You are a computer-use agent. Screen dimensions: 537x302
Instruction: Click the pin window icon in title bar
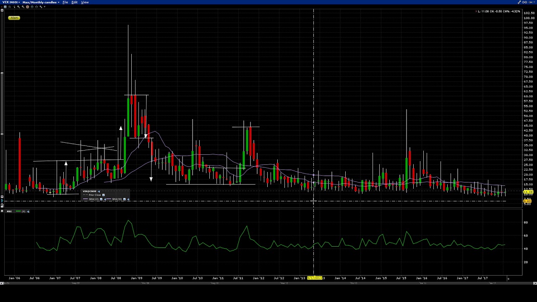(530, 2)
